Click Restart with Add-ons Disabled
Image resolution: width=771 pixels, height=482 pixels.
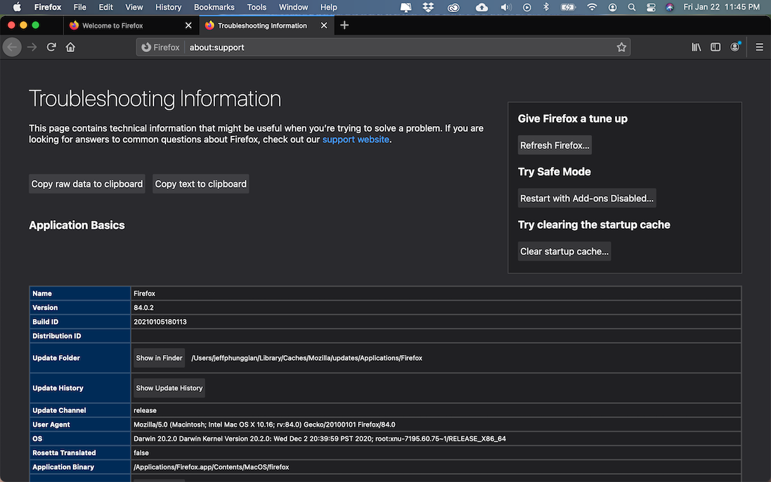coord(586,199)
